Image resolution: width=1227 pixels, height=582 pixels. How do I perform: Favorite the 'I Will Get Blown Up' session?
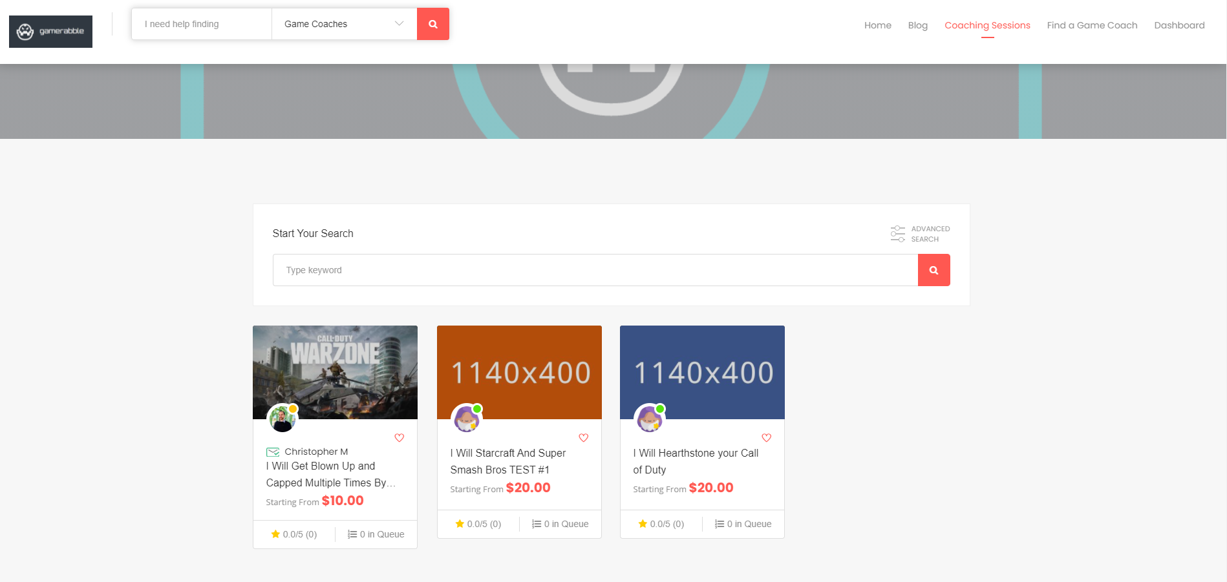(400, 438)
